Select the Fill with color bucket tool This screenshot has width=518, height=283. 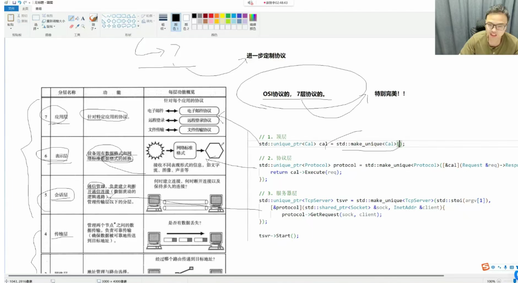coord(77,18)
